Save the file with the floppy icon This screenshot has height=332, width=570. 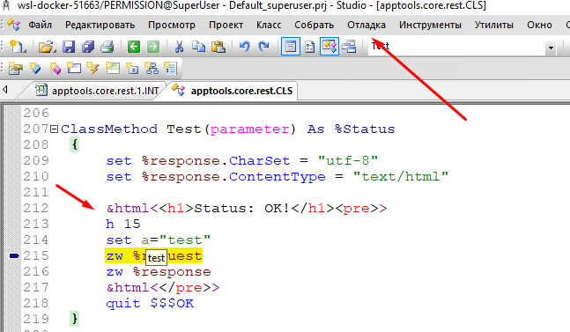pyautogui.click(x=69, y=47)
